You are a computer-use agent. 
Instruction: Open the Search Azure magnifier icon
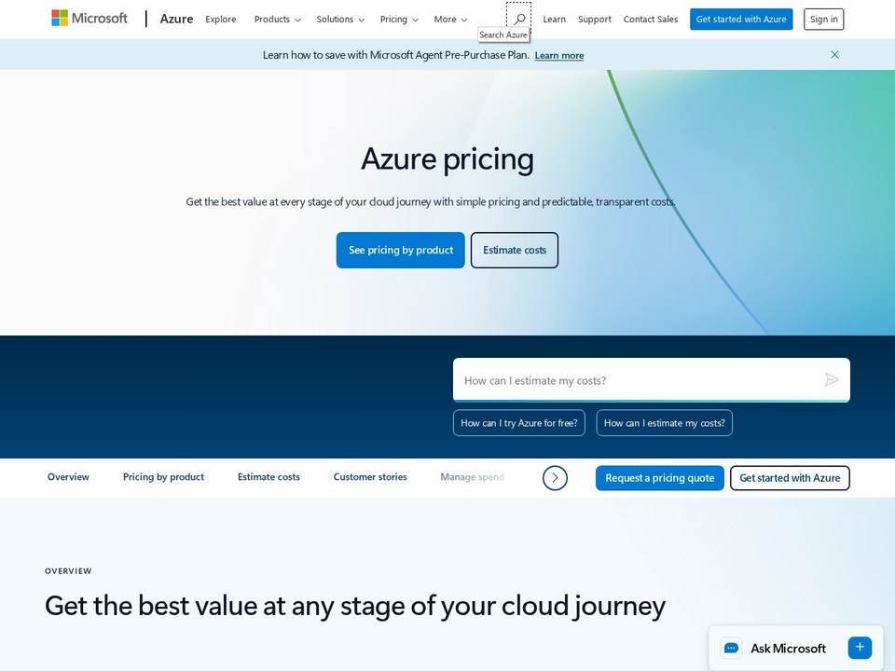[x=519, y=19]
